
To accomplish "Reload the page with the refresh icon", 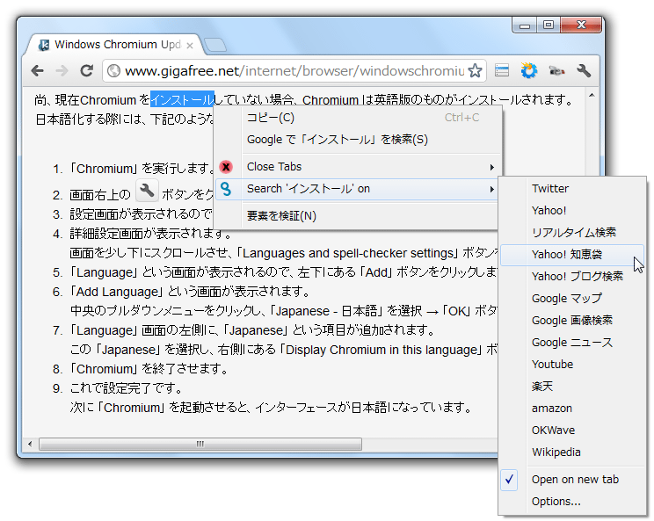I will [x=86, y=71].
